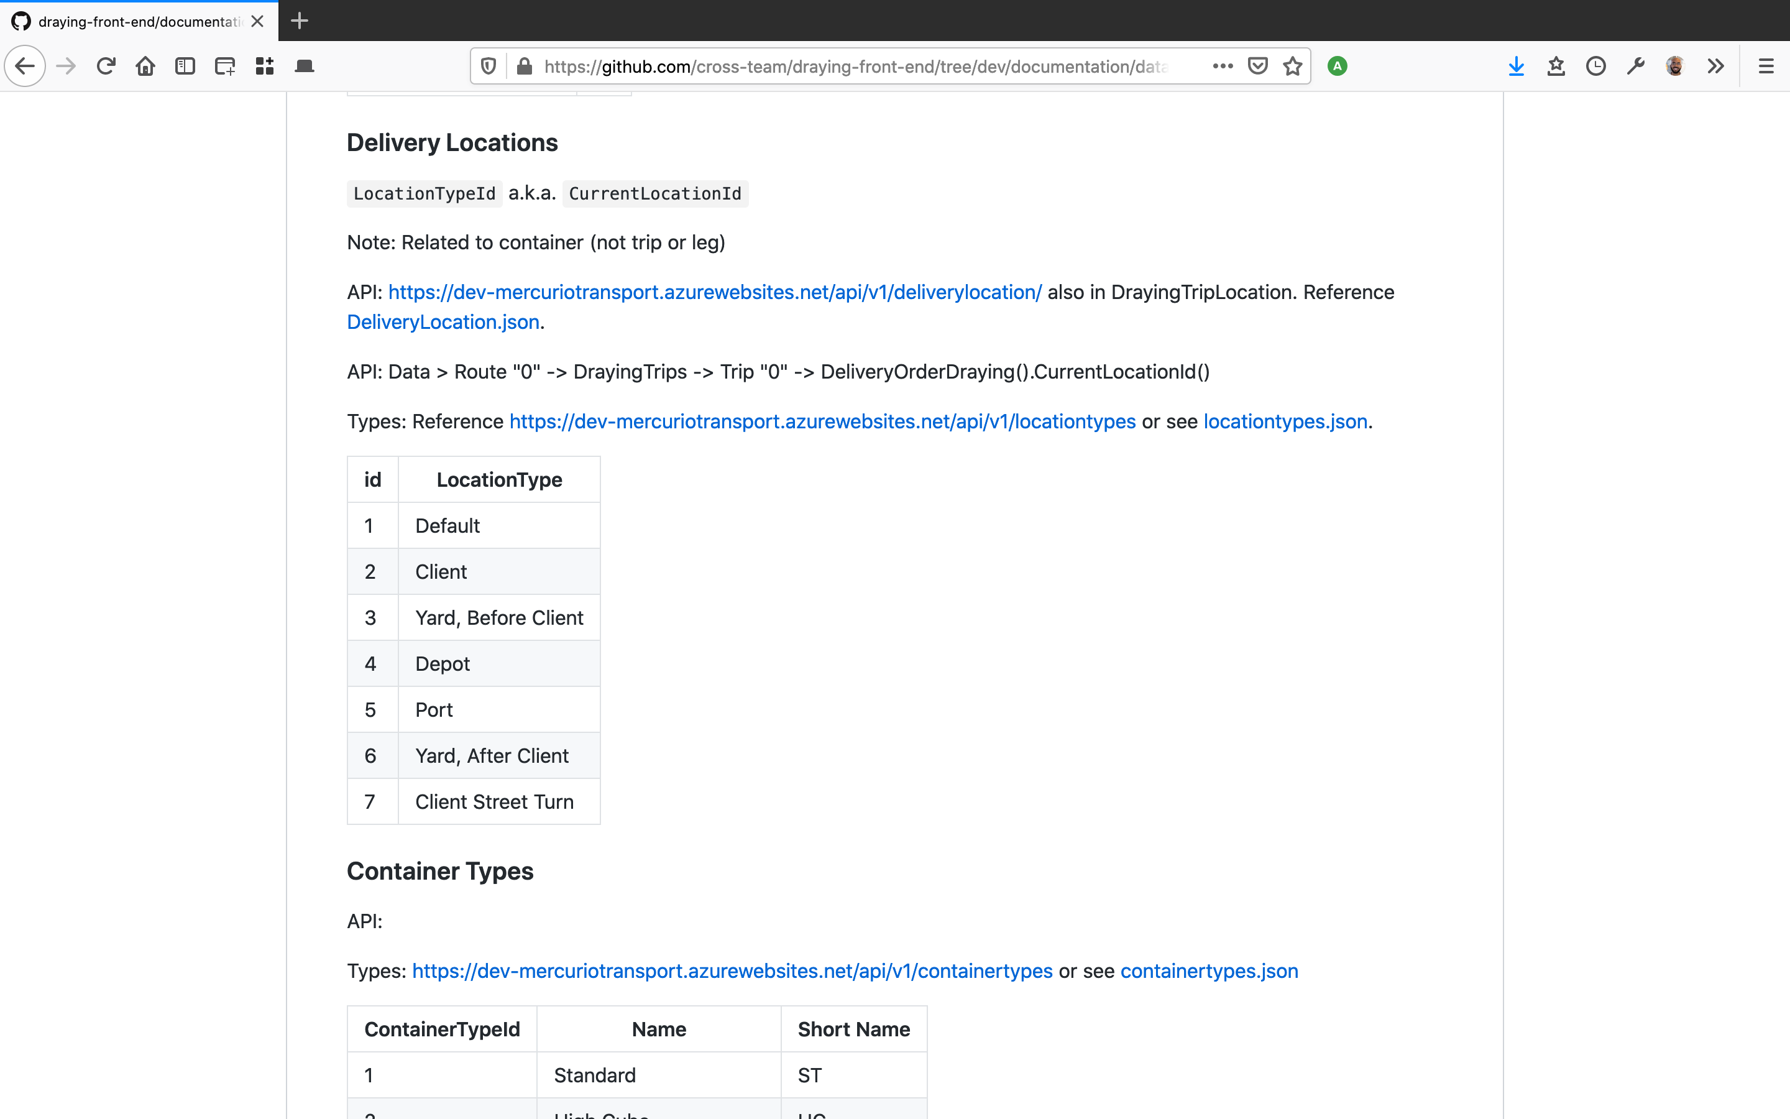
Task: Expand overflow toolbar chevron menu
Action: tap(1715, 67)
